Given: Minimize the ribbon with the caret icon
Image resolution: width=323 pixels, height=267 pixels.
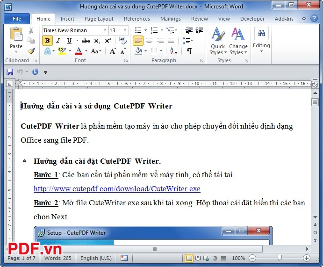Looking at the screenshot, I should click(304, 19).
